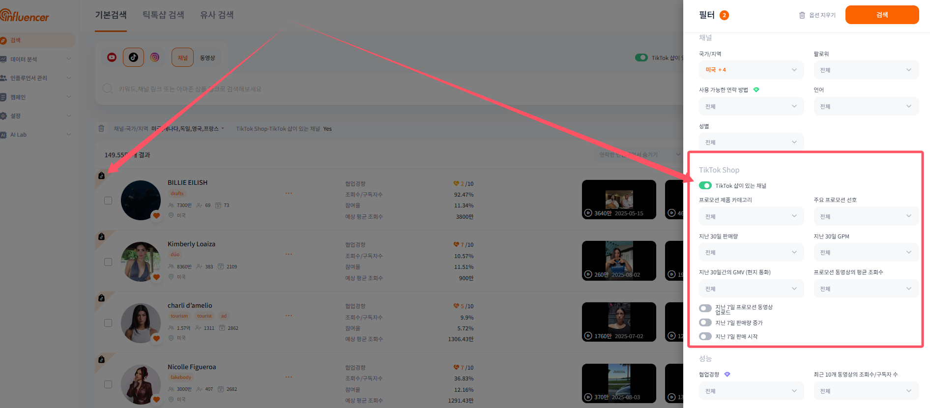
Task: Open the 국가/지역 dropdown showing 미국 +4
Action: pos(751,70)
